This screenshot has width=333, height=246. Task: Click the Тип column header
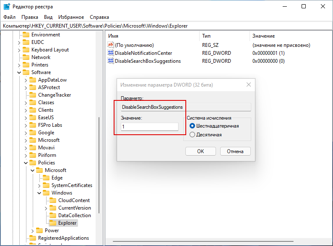pyautogui.click(x=224, y=36)
